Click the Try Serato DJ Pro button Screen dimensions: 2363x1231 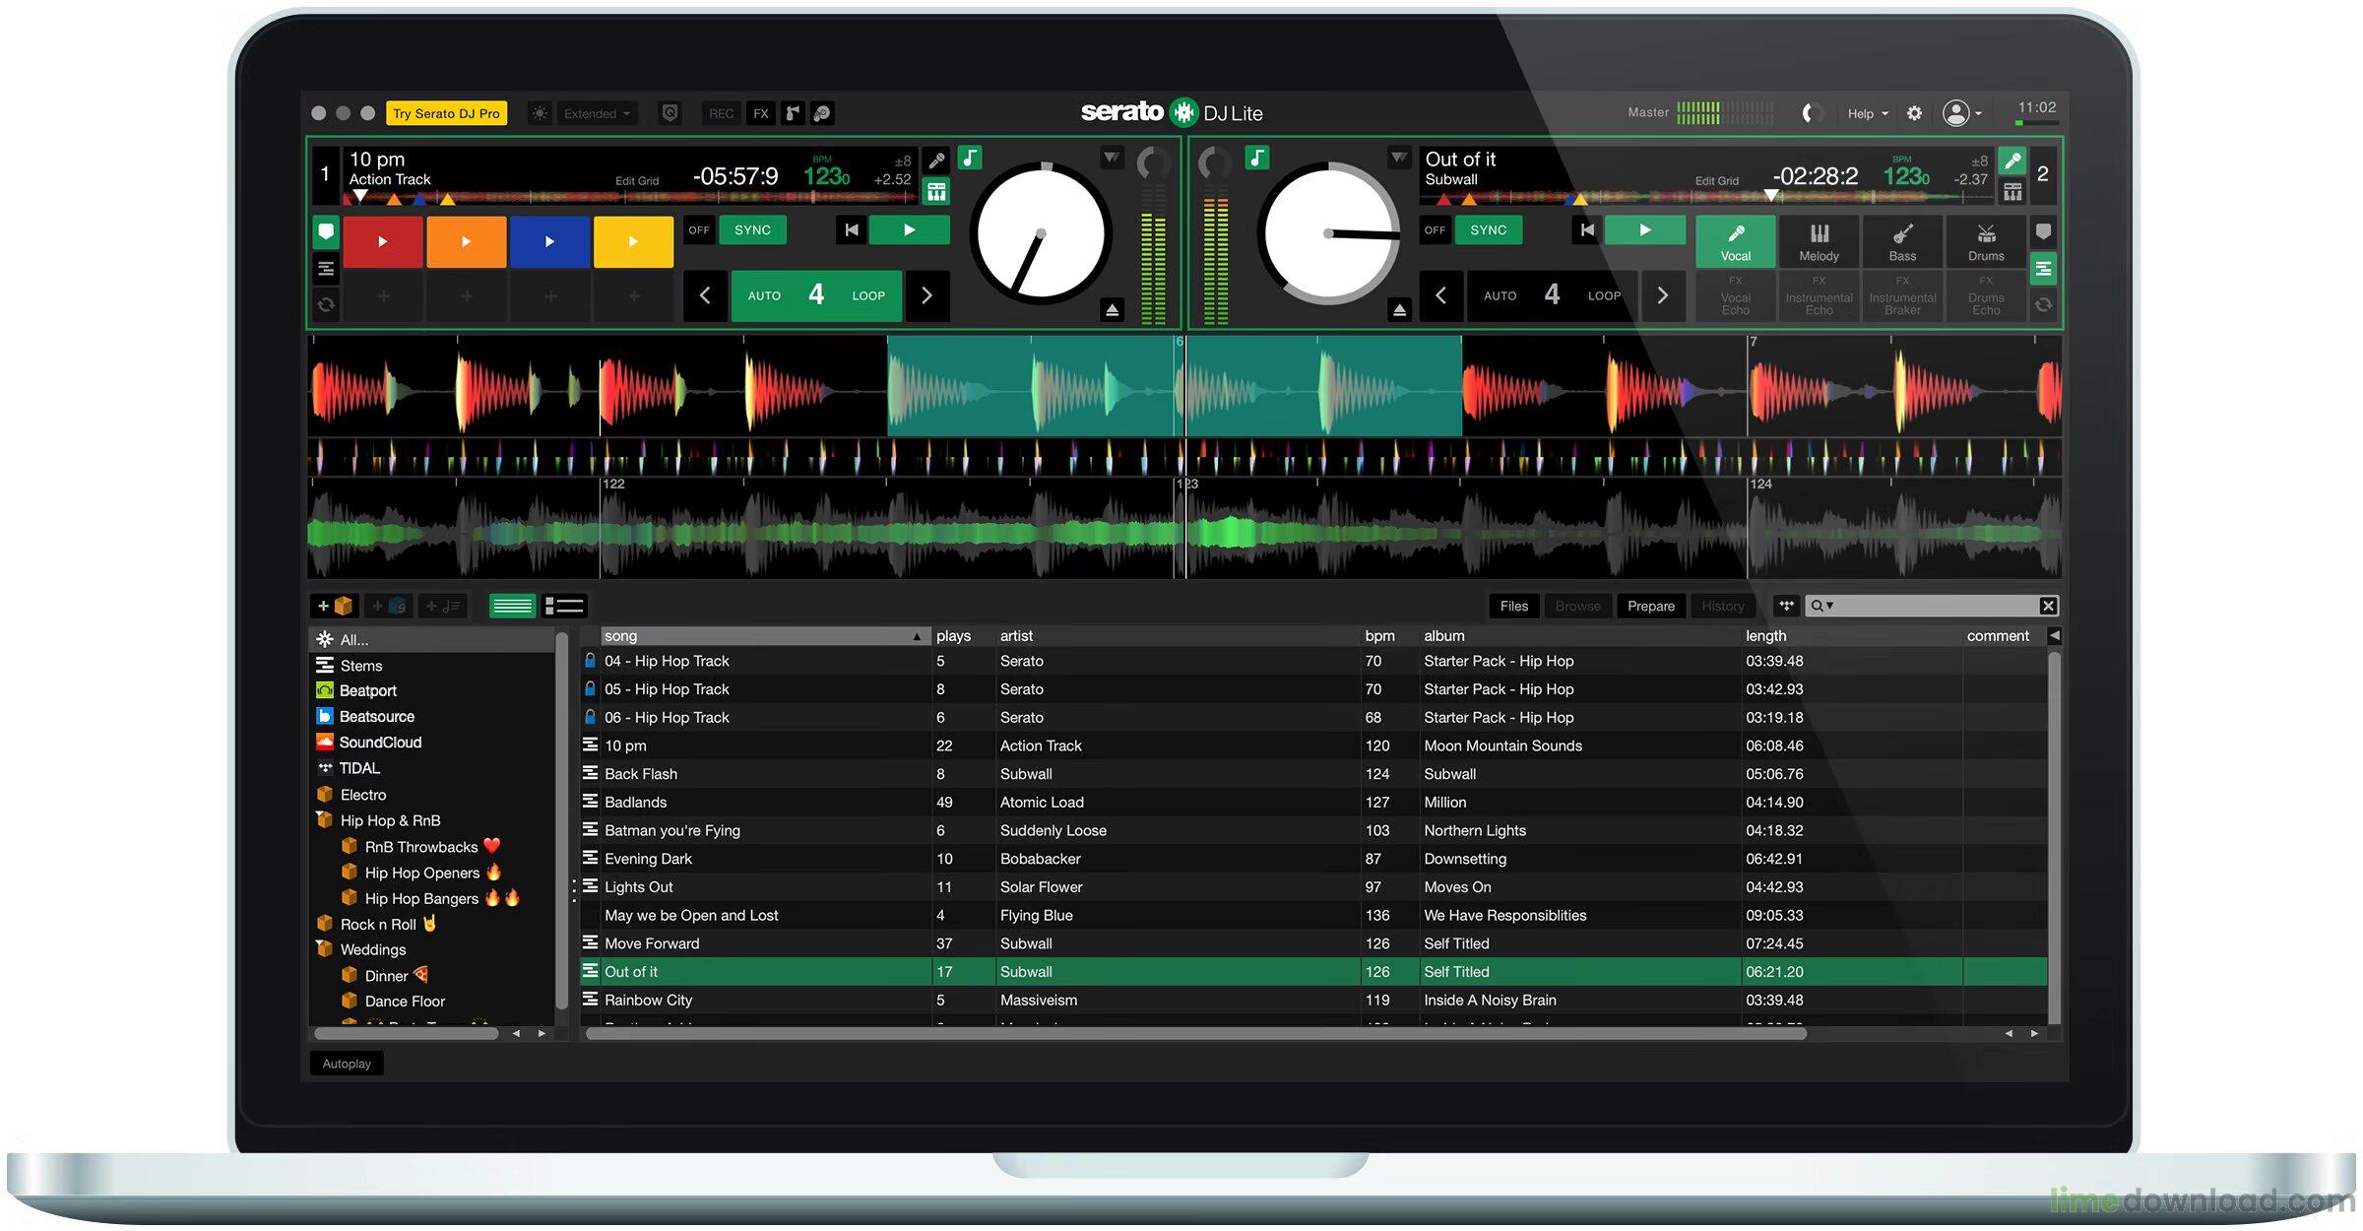point(446,112)
